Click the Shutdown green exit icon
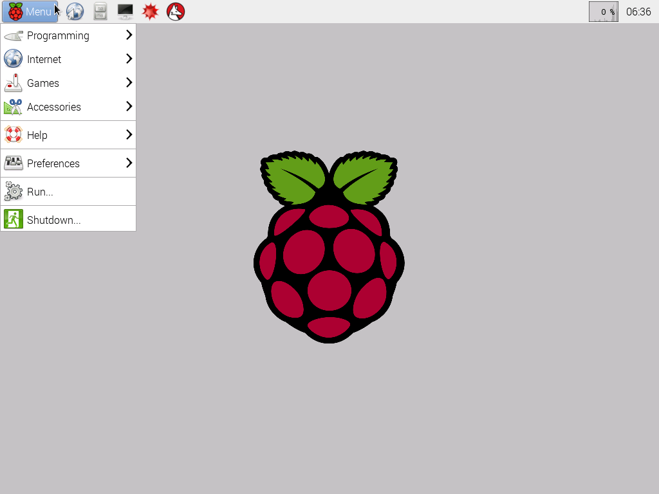Screen dimensions: 659x494 point(14,219)
